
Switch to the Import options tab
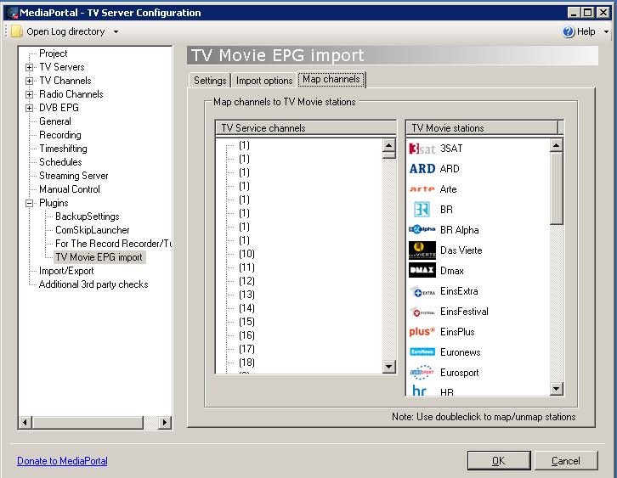[264, 81]
